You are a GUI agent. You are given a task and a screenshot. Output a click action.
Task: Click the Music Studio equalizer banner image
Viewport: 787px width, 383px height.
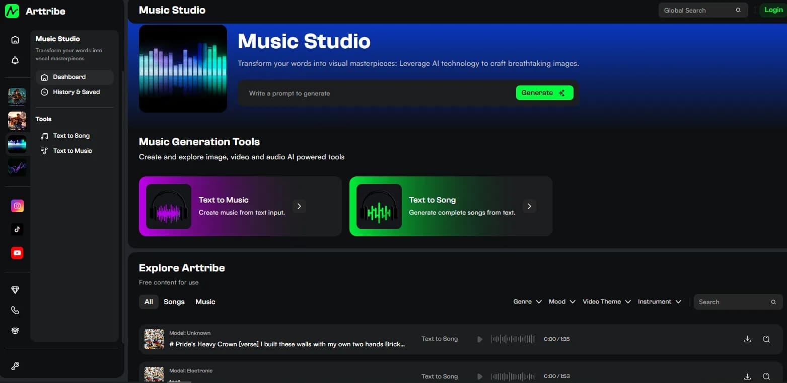click(183, 68)
